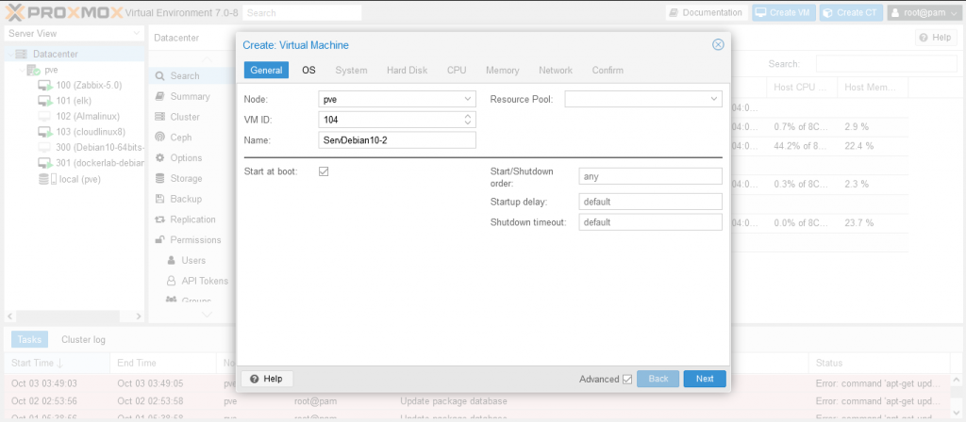The width and height of the screenshot is (966, 422).
Task: Uncheck the Start at boot checkbox
Action: (324, 171)
